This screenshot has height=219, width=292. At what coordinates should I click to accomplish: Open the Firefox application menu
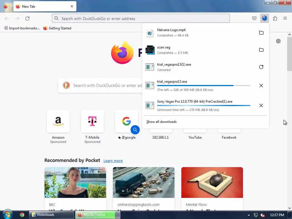tap(285, 18)
